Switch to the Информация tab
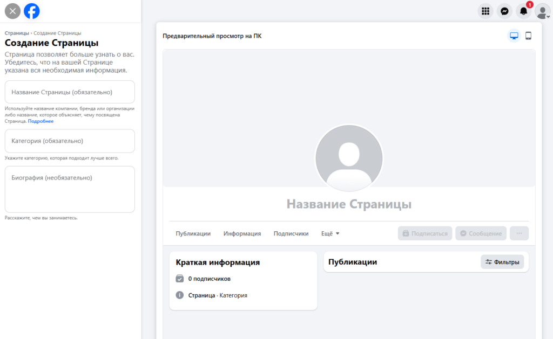This screenshot has height=339, width=553. click(241, 233)
